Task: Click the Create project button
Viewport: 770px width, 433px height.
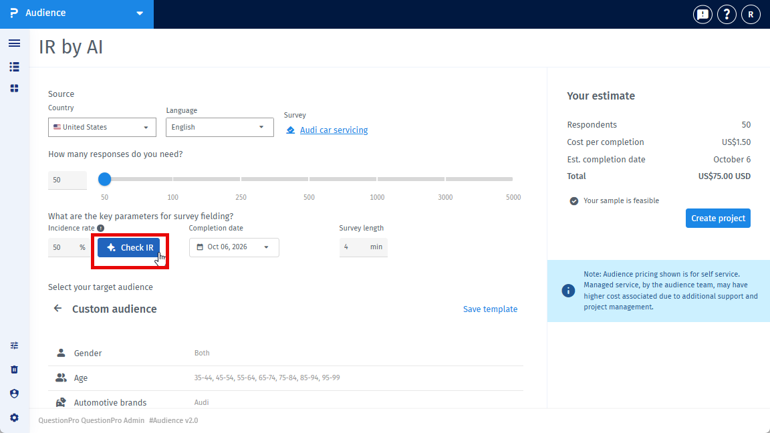Action: pos(718,219)
